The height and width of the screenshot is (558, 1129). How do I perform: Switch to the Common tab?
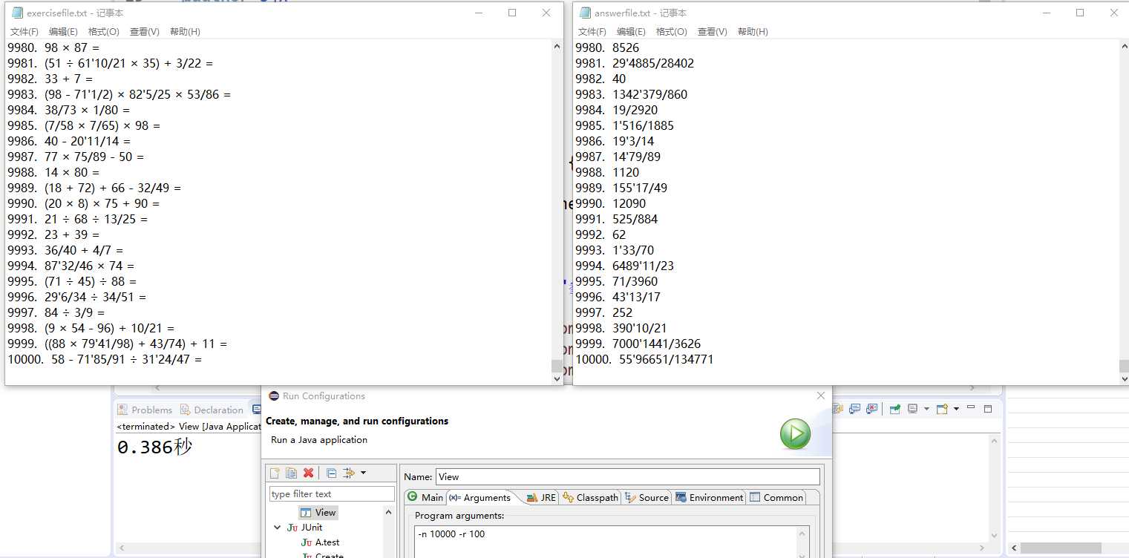(776, 498)
